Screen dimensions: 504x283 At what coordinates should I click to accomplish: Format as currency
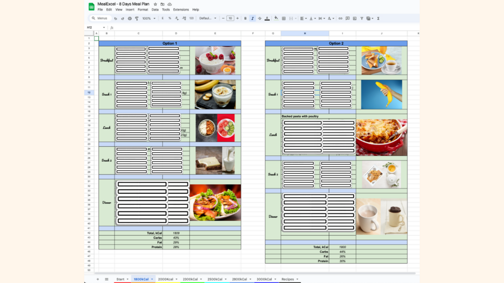pos(162,19)
